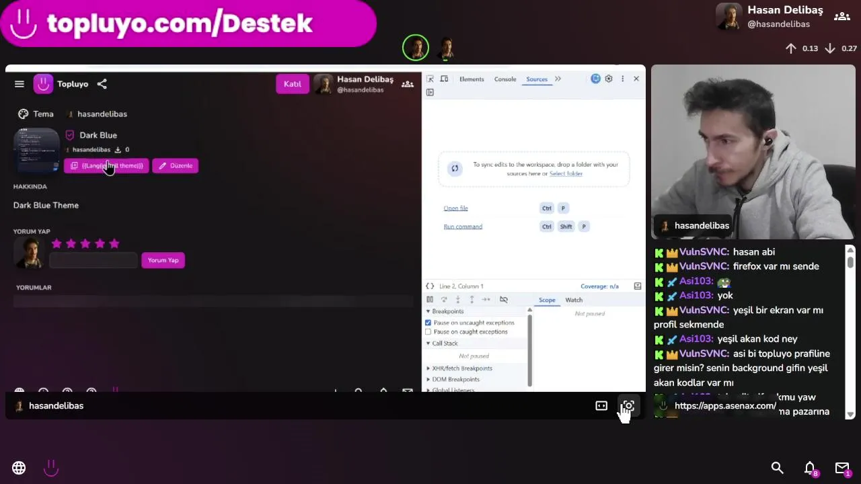Click the Select folder link
Screen dimensions: 861x484
(566, 173)
